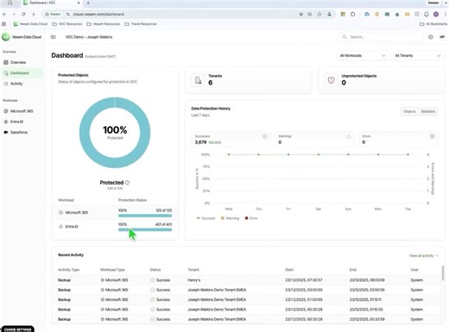The width and height of the screenshot is (449, 332).
Task: Open the All Bookmarks folder
Action: click(x=433, y=24)
